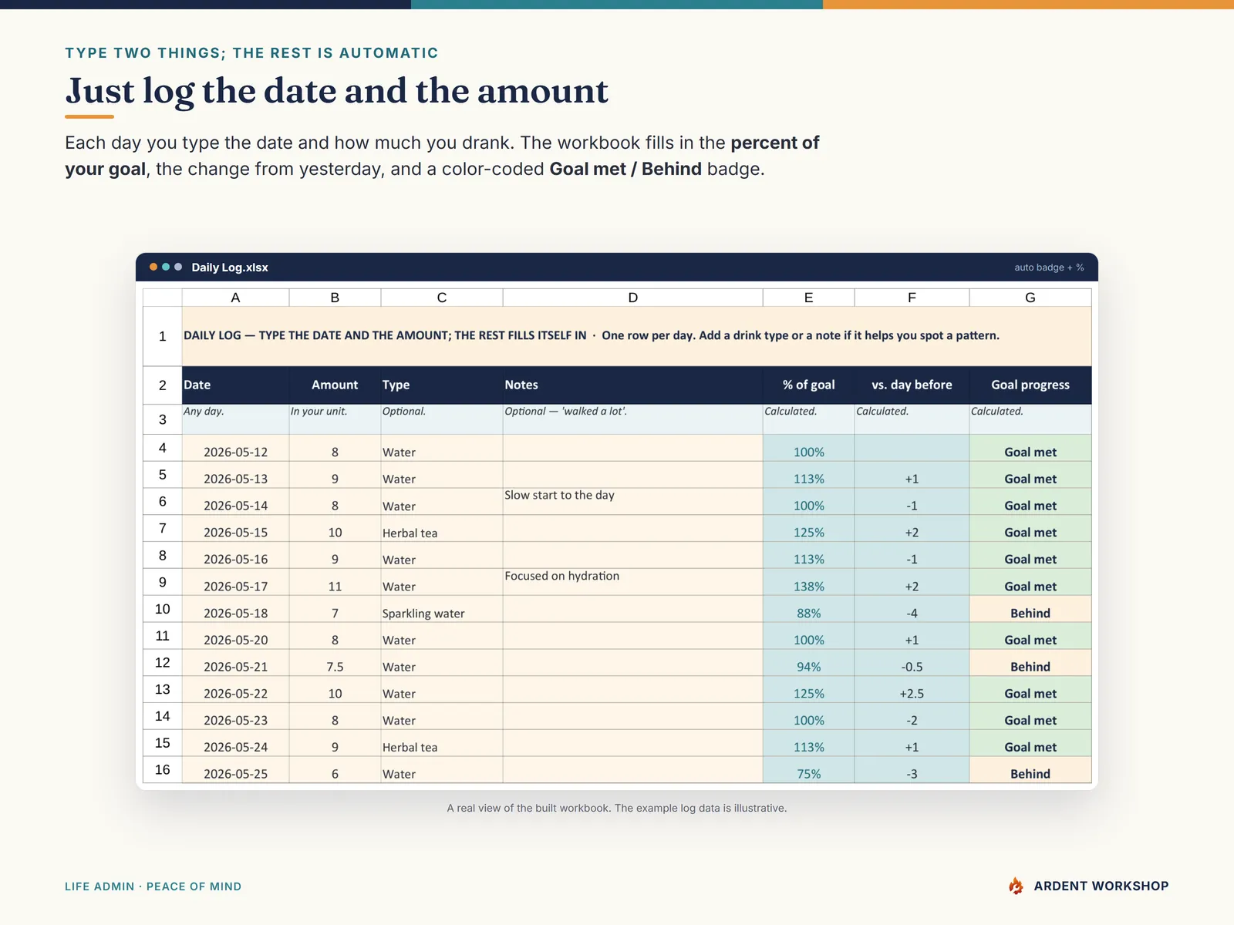Select row 10 header
1234x925 pixels.
pos(162,609)
